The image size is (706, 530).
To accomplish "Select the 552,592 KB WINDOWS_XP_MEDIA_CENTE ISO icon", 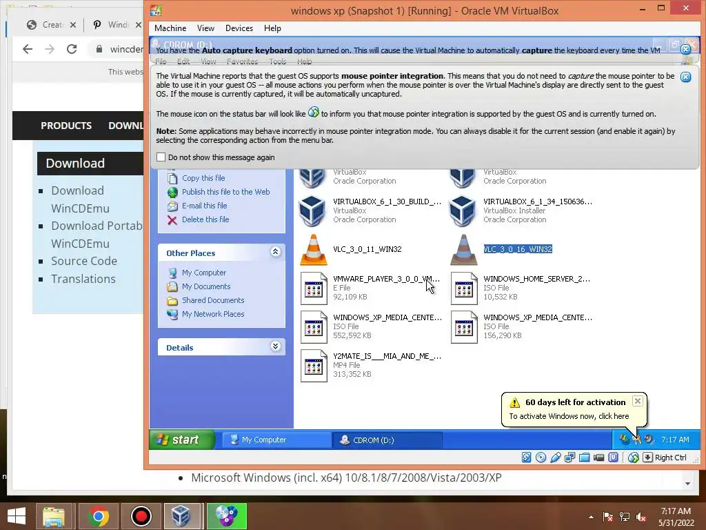I will pyautogui.click(x=314, y=327).
